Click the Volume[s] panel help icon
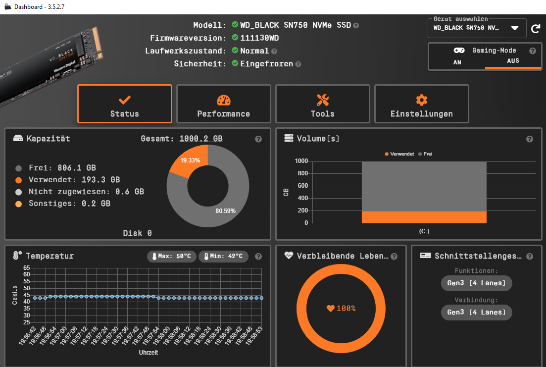 click(x=530, y=139)
